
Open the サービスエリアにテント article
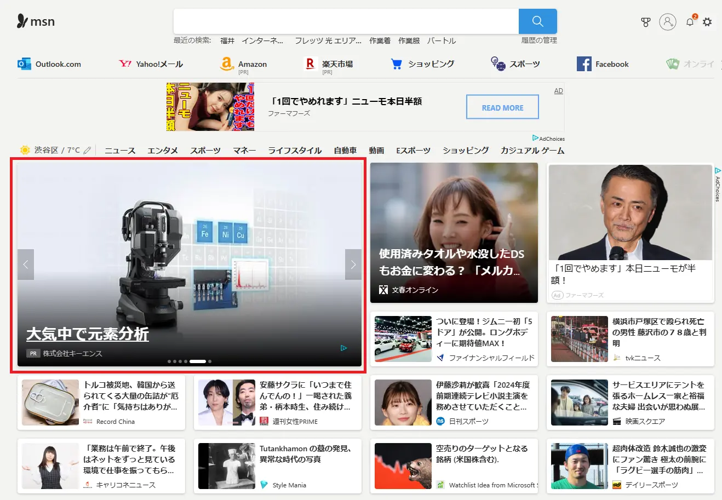click(631, 403)
